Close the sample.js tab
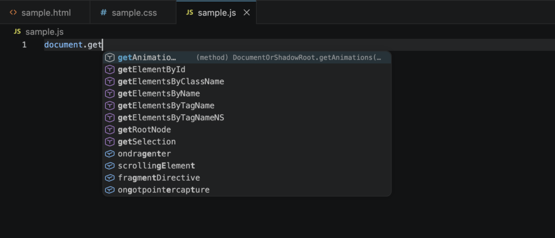This screenshot has height=238, width=555. tap(247, 12)
